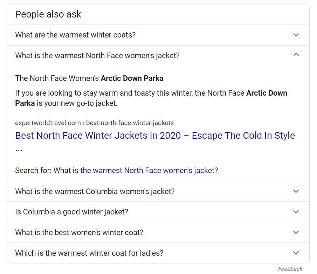Click the snippet paragraph about staying warm and toasty

[x=151, y=98]
